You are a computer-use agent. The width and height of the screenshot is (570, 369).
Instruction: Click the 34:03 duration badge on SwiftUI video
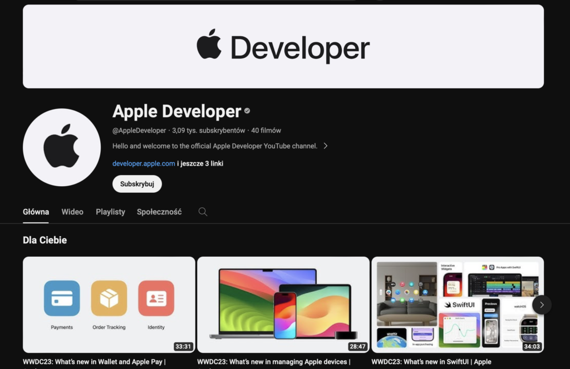[532, 346]
